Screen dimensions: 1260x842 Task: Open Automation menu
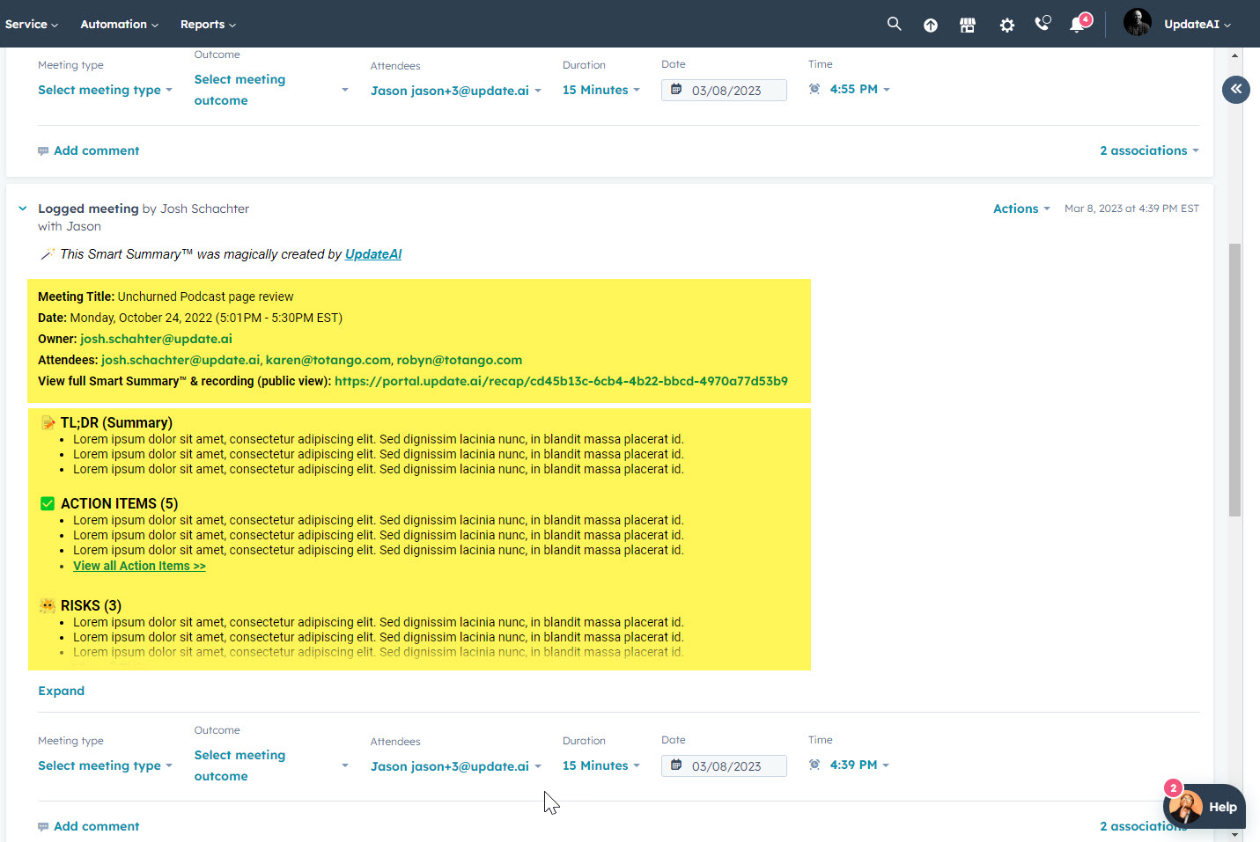(120, 24)
